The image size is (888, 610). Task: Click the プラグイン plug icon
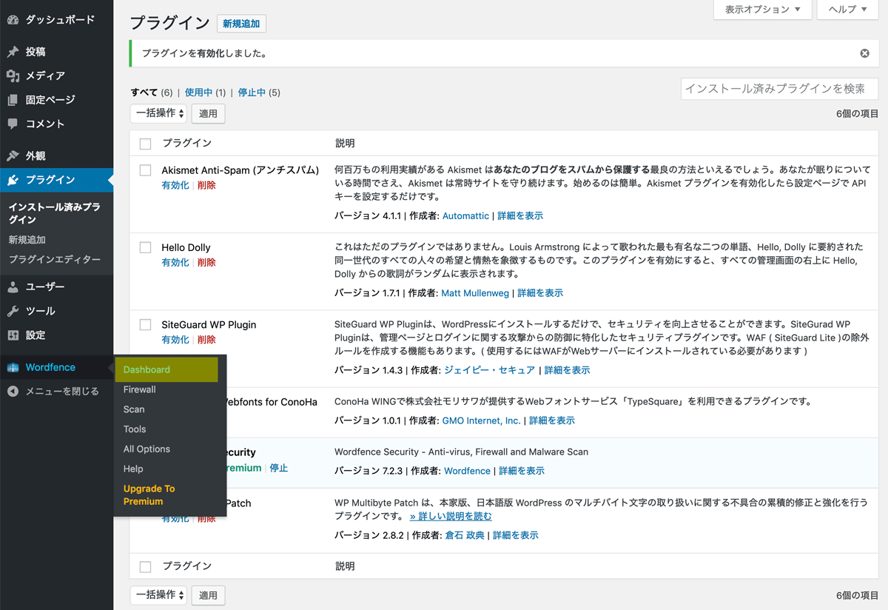pyautogui.click(x=13, y=180)
